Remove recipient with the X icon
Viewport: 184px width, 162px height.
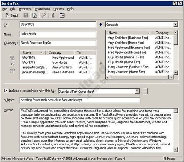[x=12, y=64]
